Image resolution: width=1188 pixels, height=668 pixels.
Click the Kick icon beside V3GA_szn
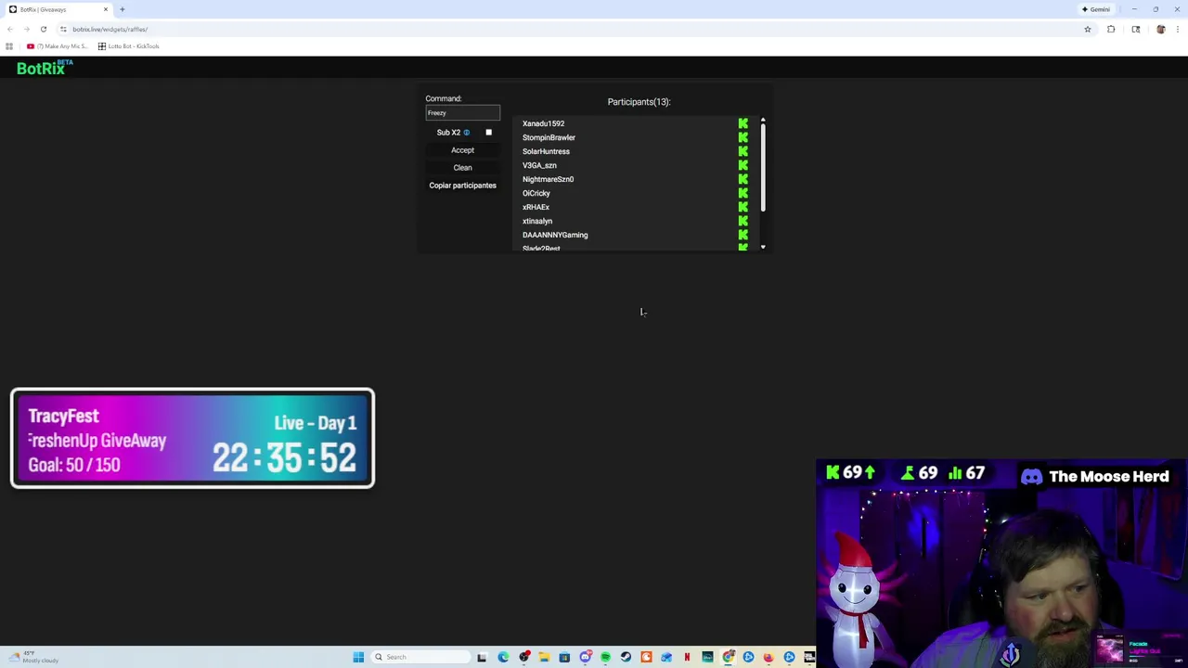[x=742, y=165]
